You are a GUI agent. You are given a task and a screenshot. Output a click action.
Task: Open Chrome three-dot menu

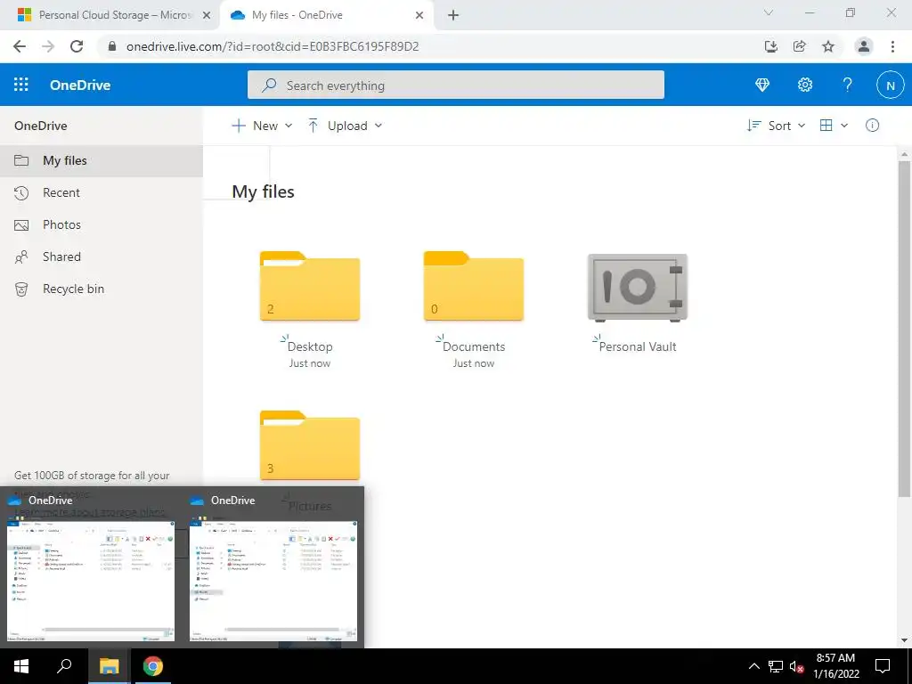892,46
